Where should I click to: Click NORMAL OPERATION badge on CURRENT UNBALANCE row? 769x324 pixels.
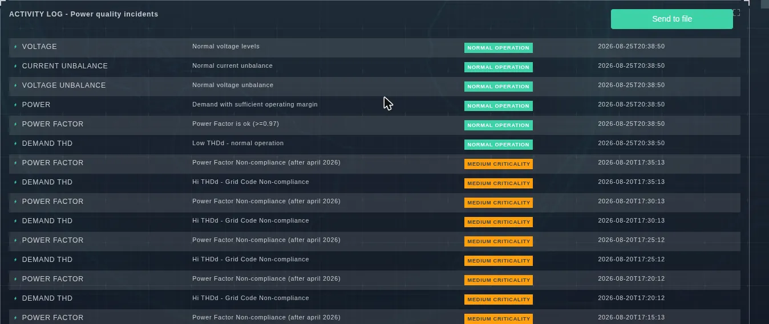tap(498, 67)
